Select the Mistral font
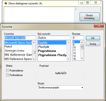 (x=18, y=46)
